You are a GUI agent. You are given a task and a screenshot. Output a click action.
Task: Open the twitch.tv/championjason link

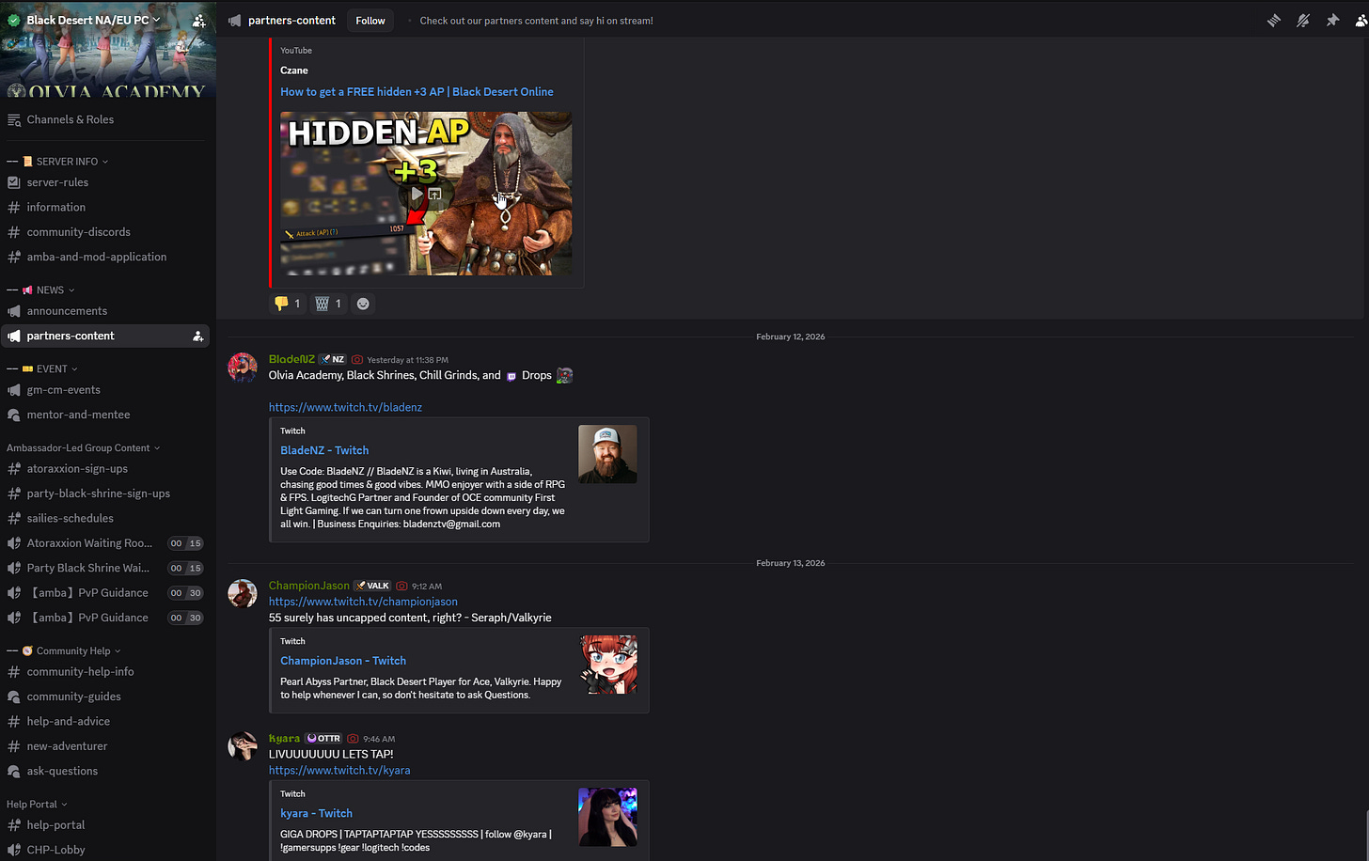click(x=363, y=602)
